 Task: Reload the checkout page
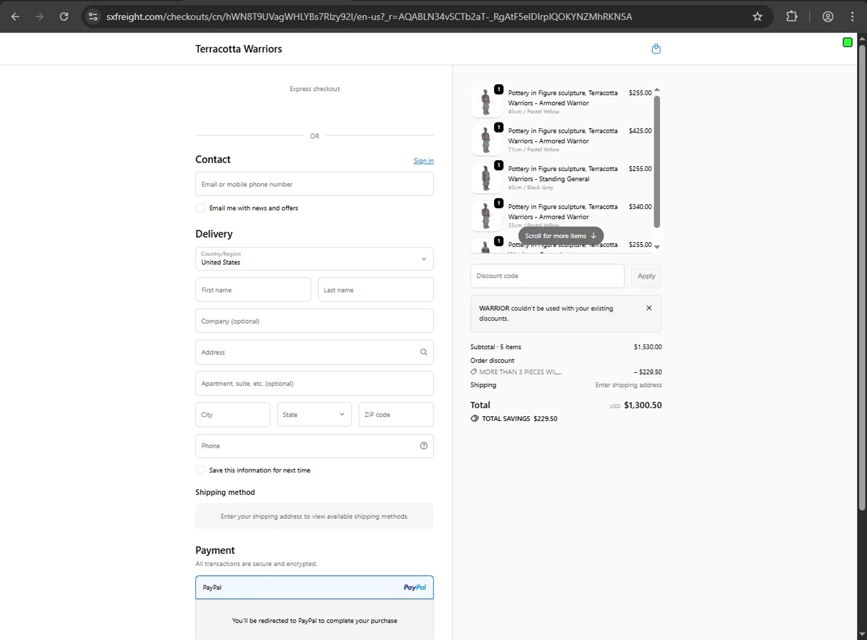(64, 17)
